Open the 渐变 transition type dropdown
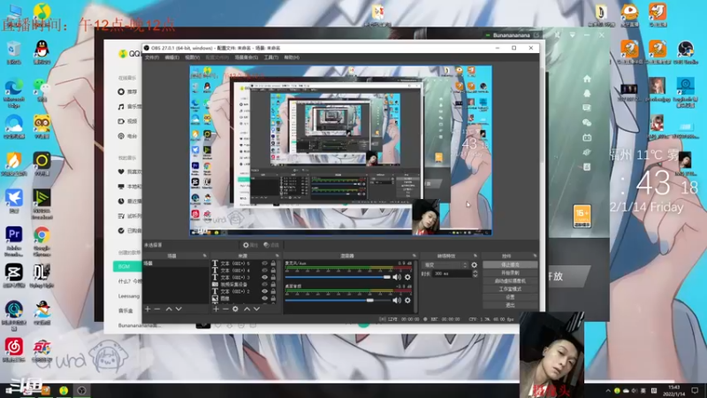 tap(445, 264)
